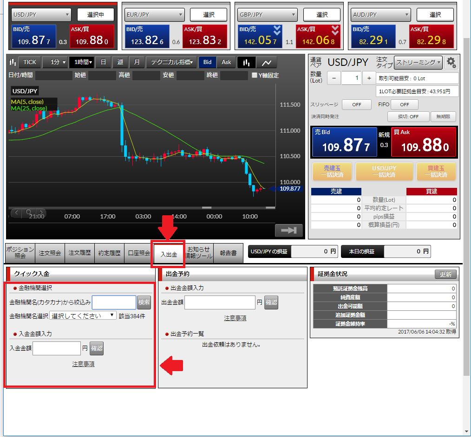Open the 入出金 deposit/withdrawal tab
This screenshot has height=437, width=471.
(169, 254)
